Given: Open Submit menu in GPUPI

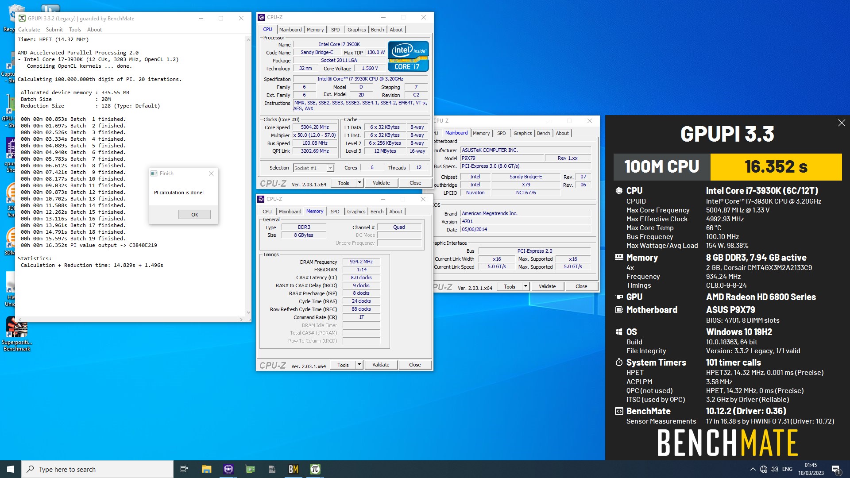Looking at the screenshot, I should point(54,30).
